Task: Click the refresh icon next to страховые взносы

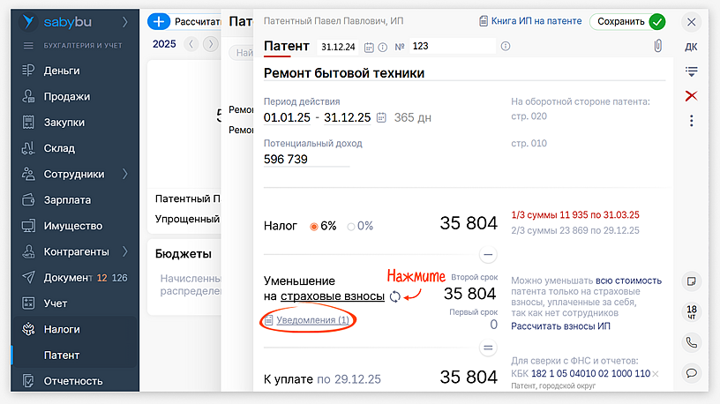Action: (395, 296)
